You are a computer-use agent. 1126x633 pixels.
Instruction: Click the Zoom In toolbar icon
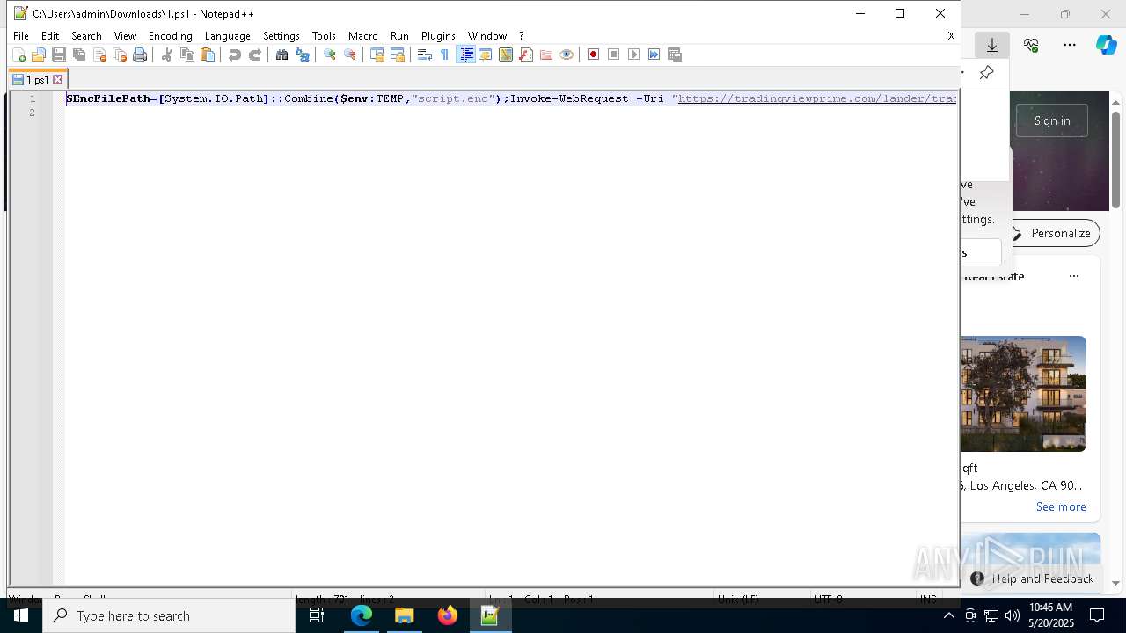click(x=329, y=55)
